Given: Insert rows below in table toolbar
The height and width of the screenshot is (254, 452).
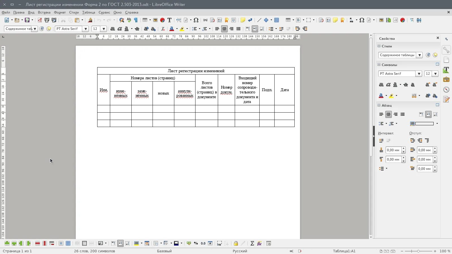Looking at the screenshot, I should 14,243.
